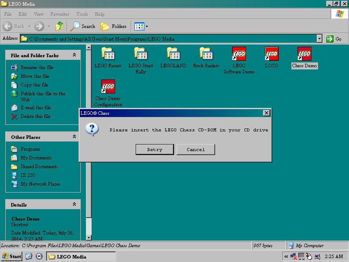Open the Views dropdown arrow

point(147,27)
